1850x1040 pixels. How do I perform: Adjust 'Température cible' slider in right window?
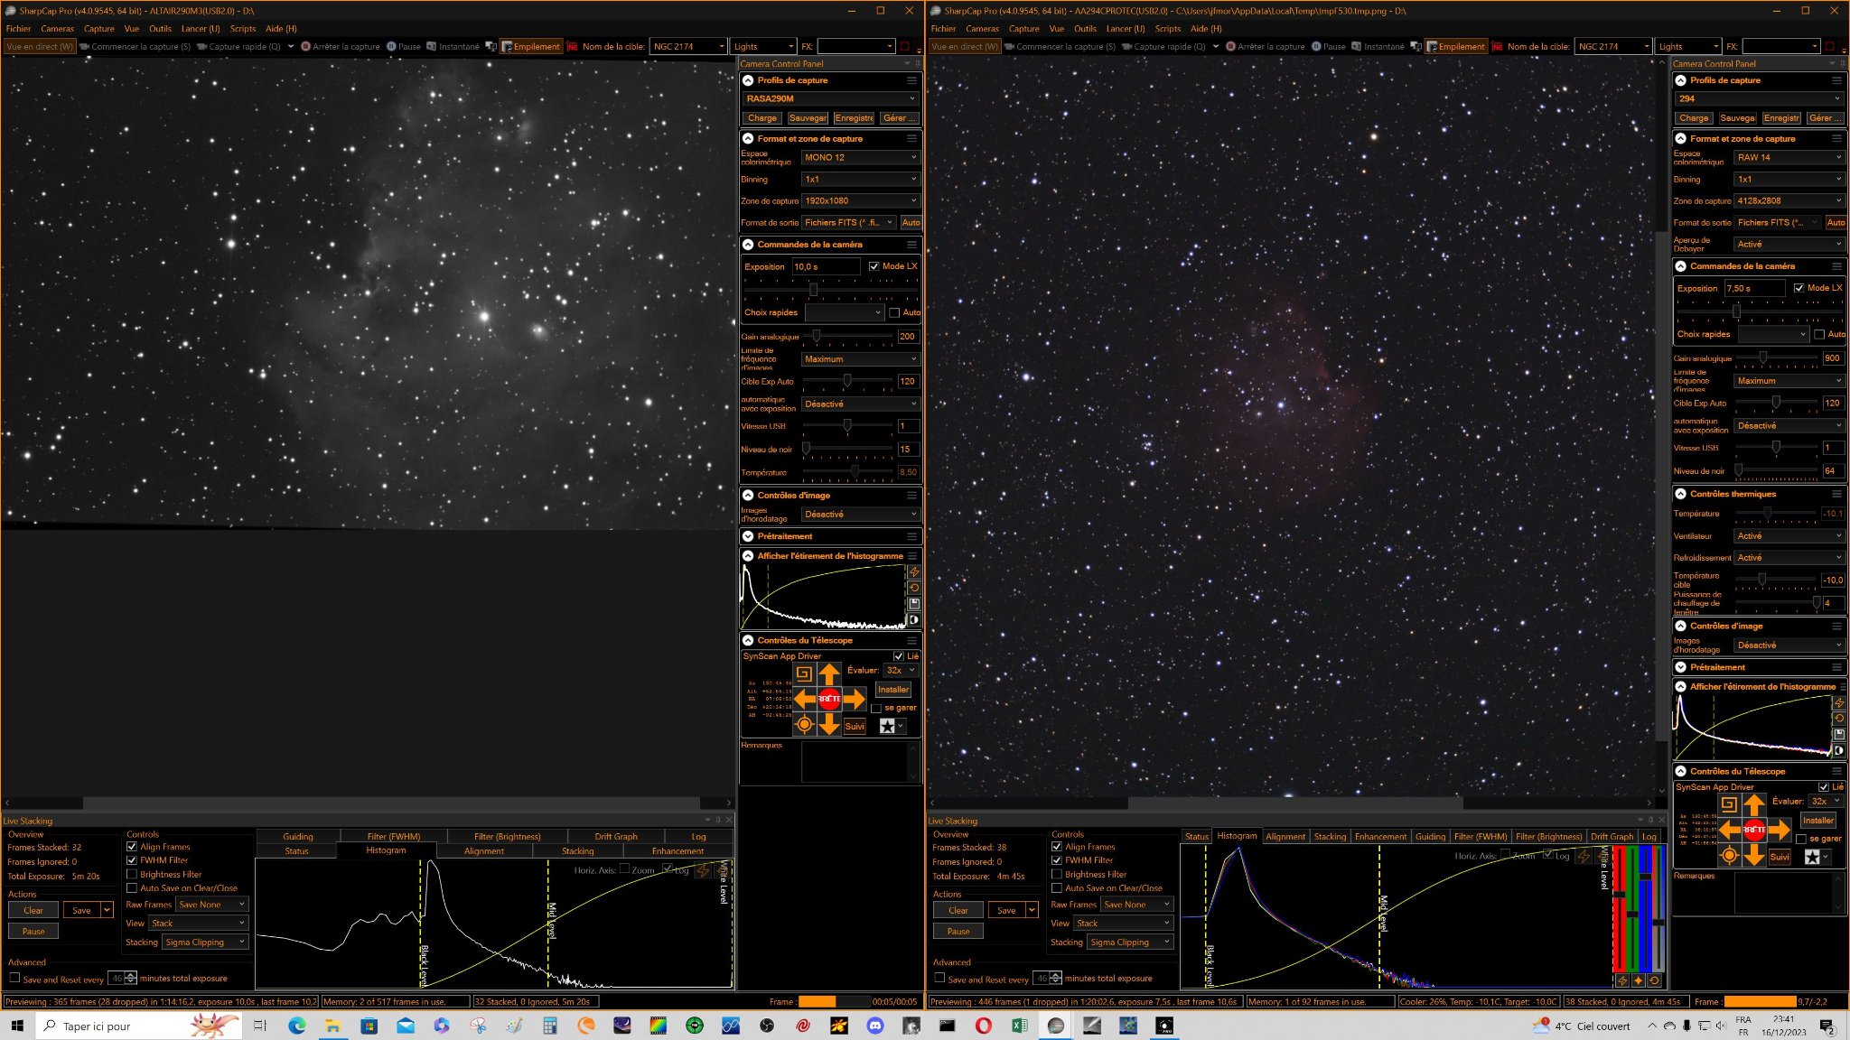click(1777, 580)
